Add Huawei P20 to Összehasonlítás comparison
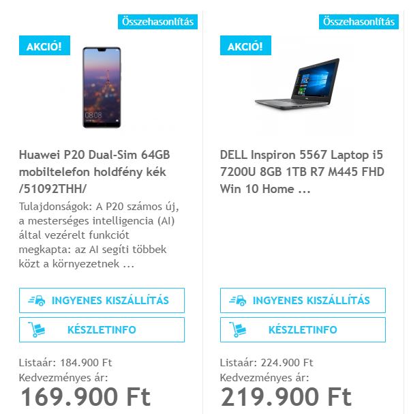Viewport: 409px width, 414px height. (x=158, y=22)
